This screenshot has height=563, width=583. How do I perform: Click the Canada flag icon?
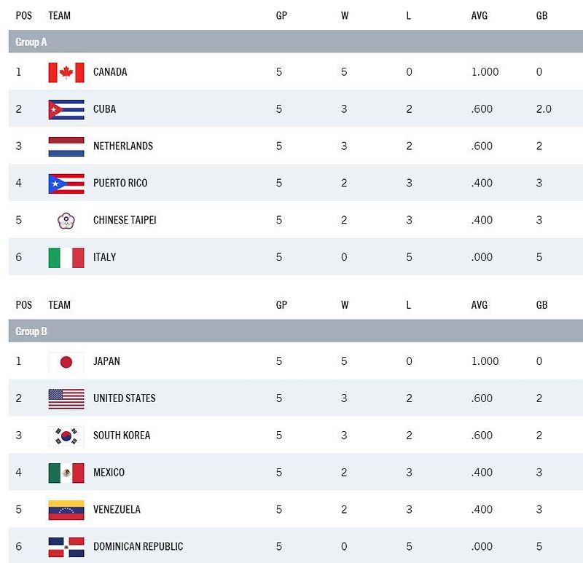pyautogui.click(x=66, y=72)
